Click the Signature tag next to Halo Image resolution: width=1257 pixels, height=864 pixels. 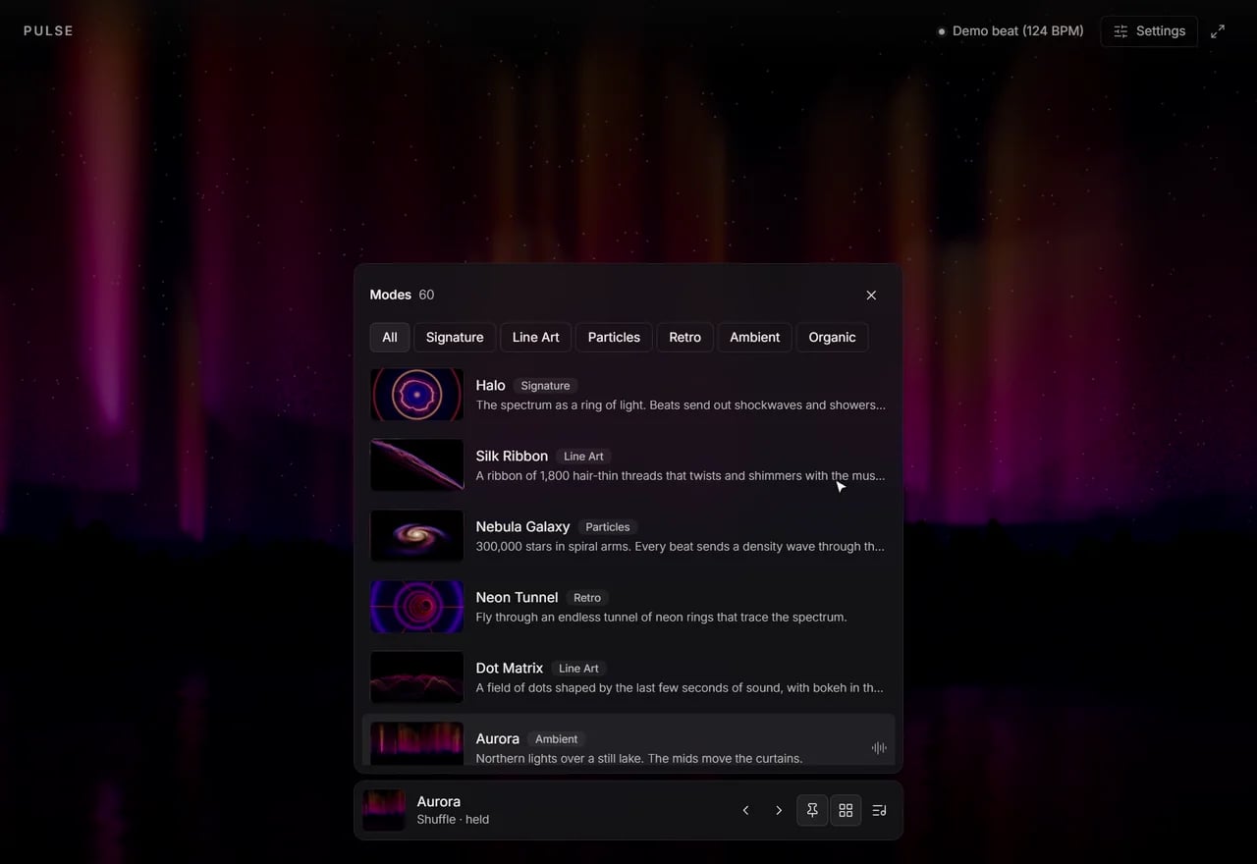(545, 386)
